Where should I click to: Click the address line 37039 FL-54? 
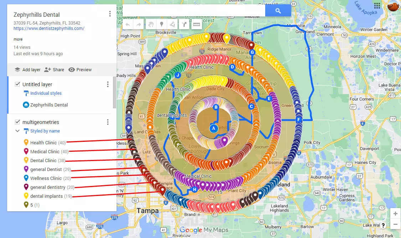point(47,23)
